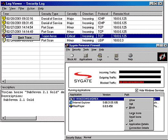Select the checked Block menu option

(x=132, y=107)
